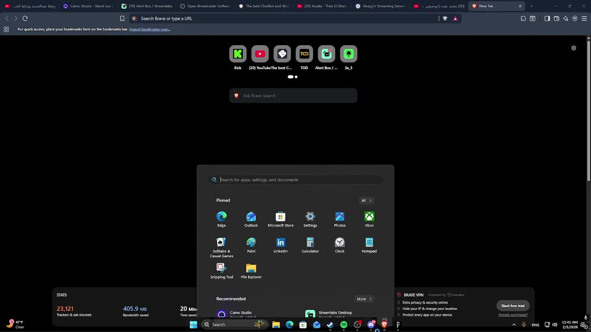Click ENG language indicator in tray
This screenshot has width=591, height=332.
click(x=536, y=325)
